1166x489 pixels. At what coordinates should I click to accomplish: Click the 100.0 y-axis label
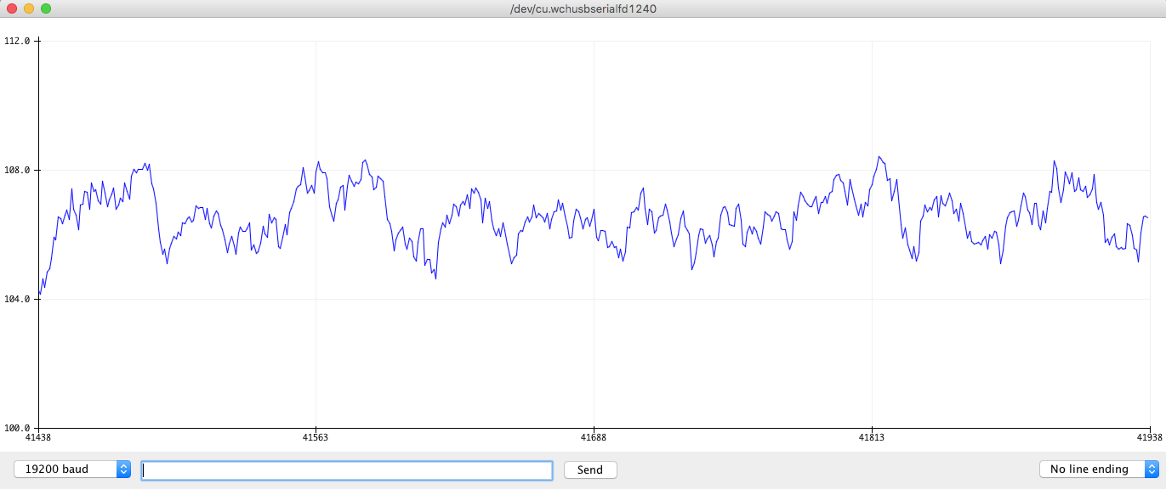click(17, 428)
